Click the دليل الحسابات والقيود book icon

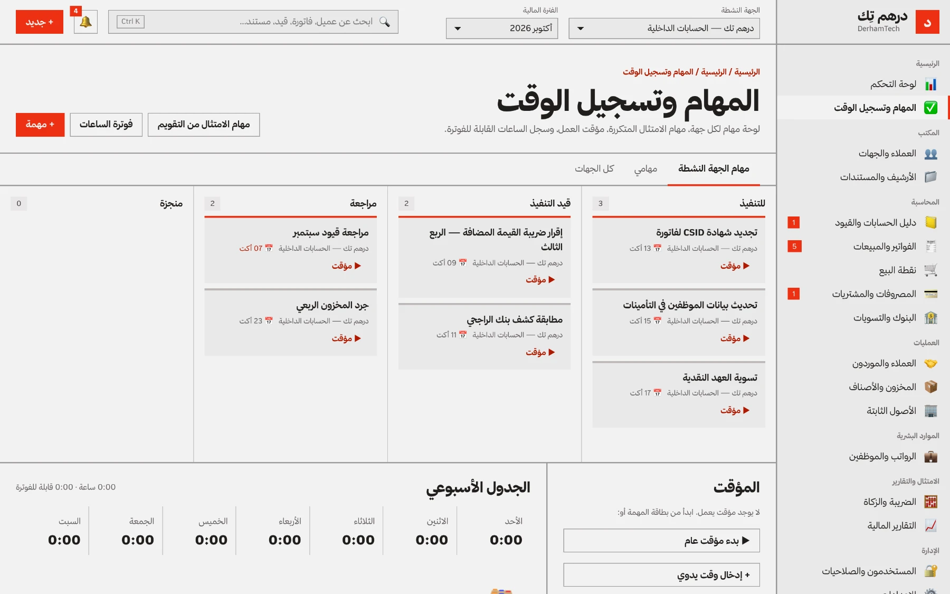(930, 223)
